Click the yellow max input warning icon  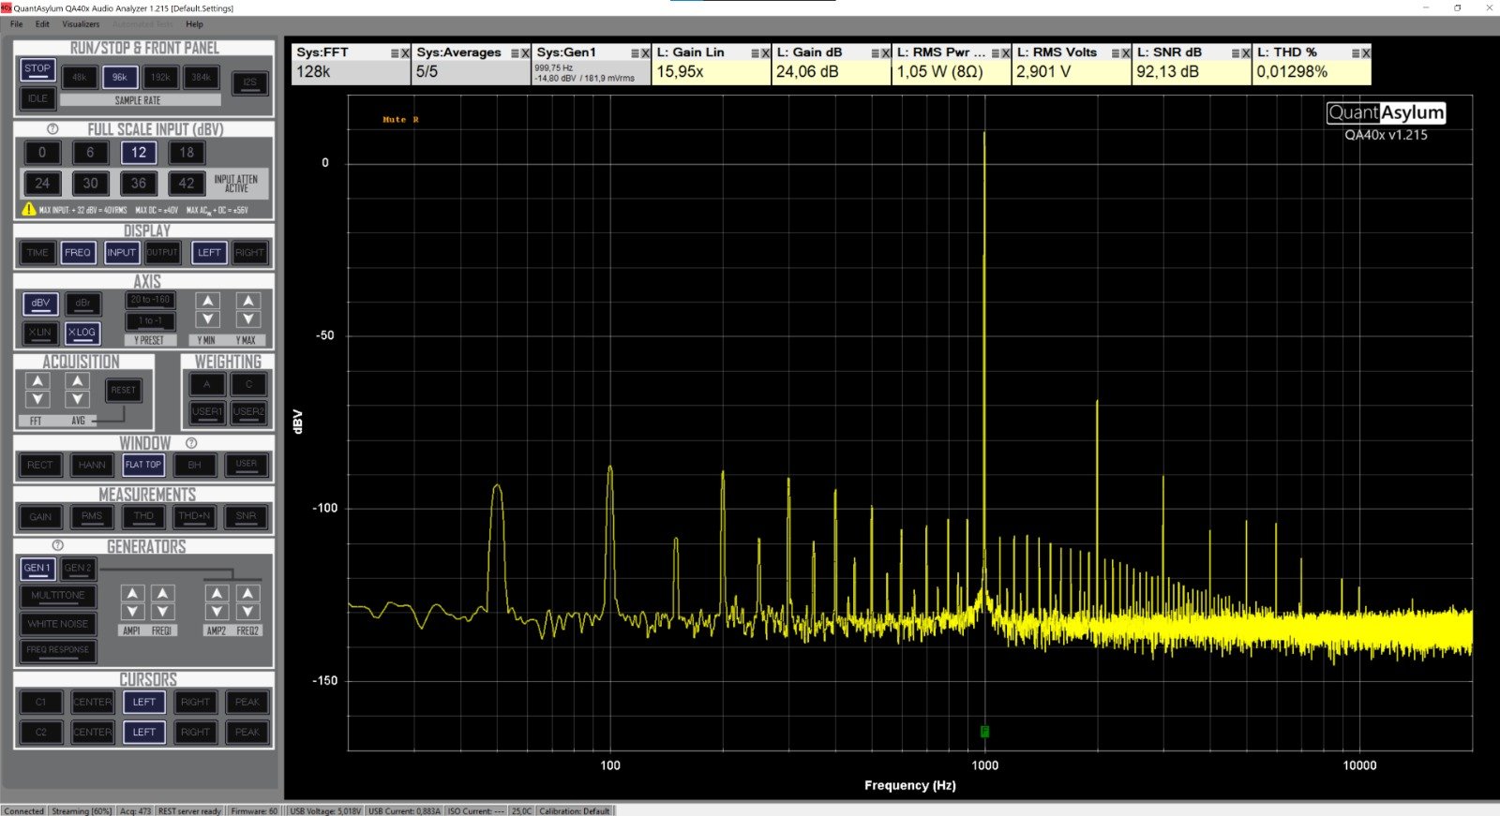pos(29,210)
